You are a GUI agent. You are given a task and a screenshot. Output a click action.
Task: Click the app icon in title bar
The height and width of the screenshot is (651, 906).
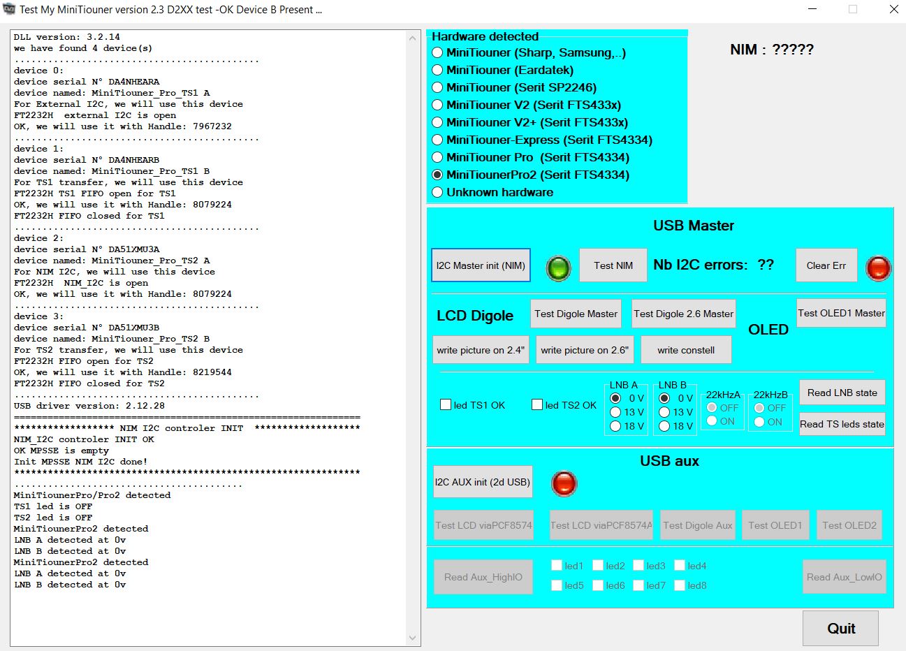click(x=10, y=10)
